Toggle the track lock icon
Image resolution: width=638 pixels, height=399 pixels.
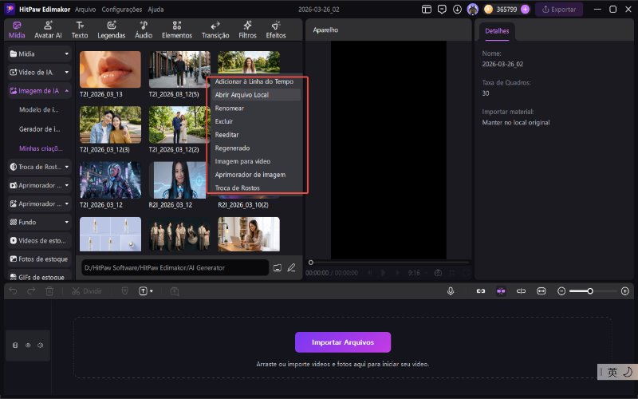tap(15, 346)
